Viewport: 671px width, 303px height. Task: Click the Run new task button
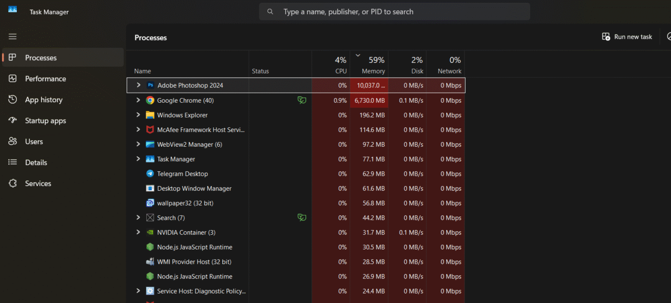click(x=627, y=37)
